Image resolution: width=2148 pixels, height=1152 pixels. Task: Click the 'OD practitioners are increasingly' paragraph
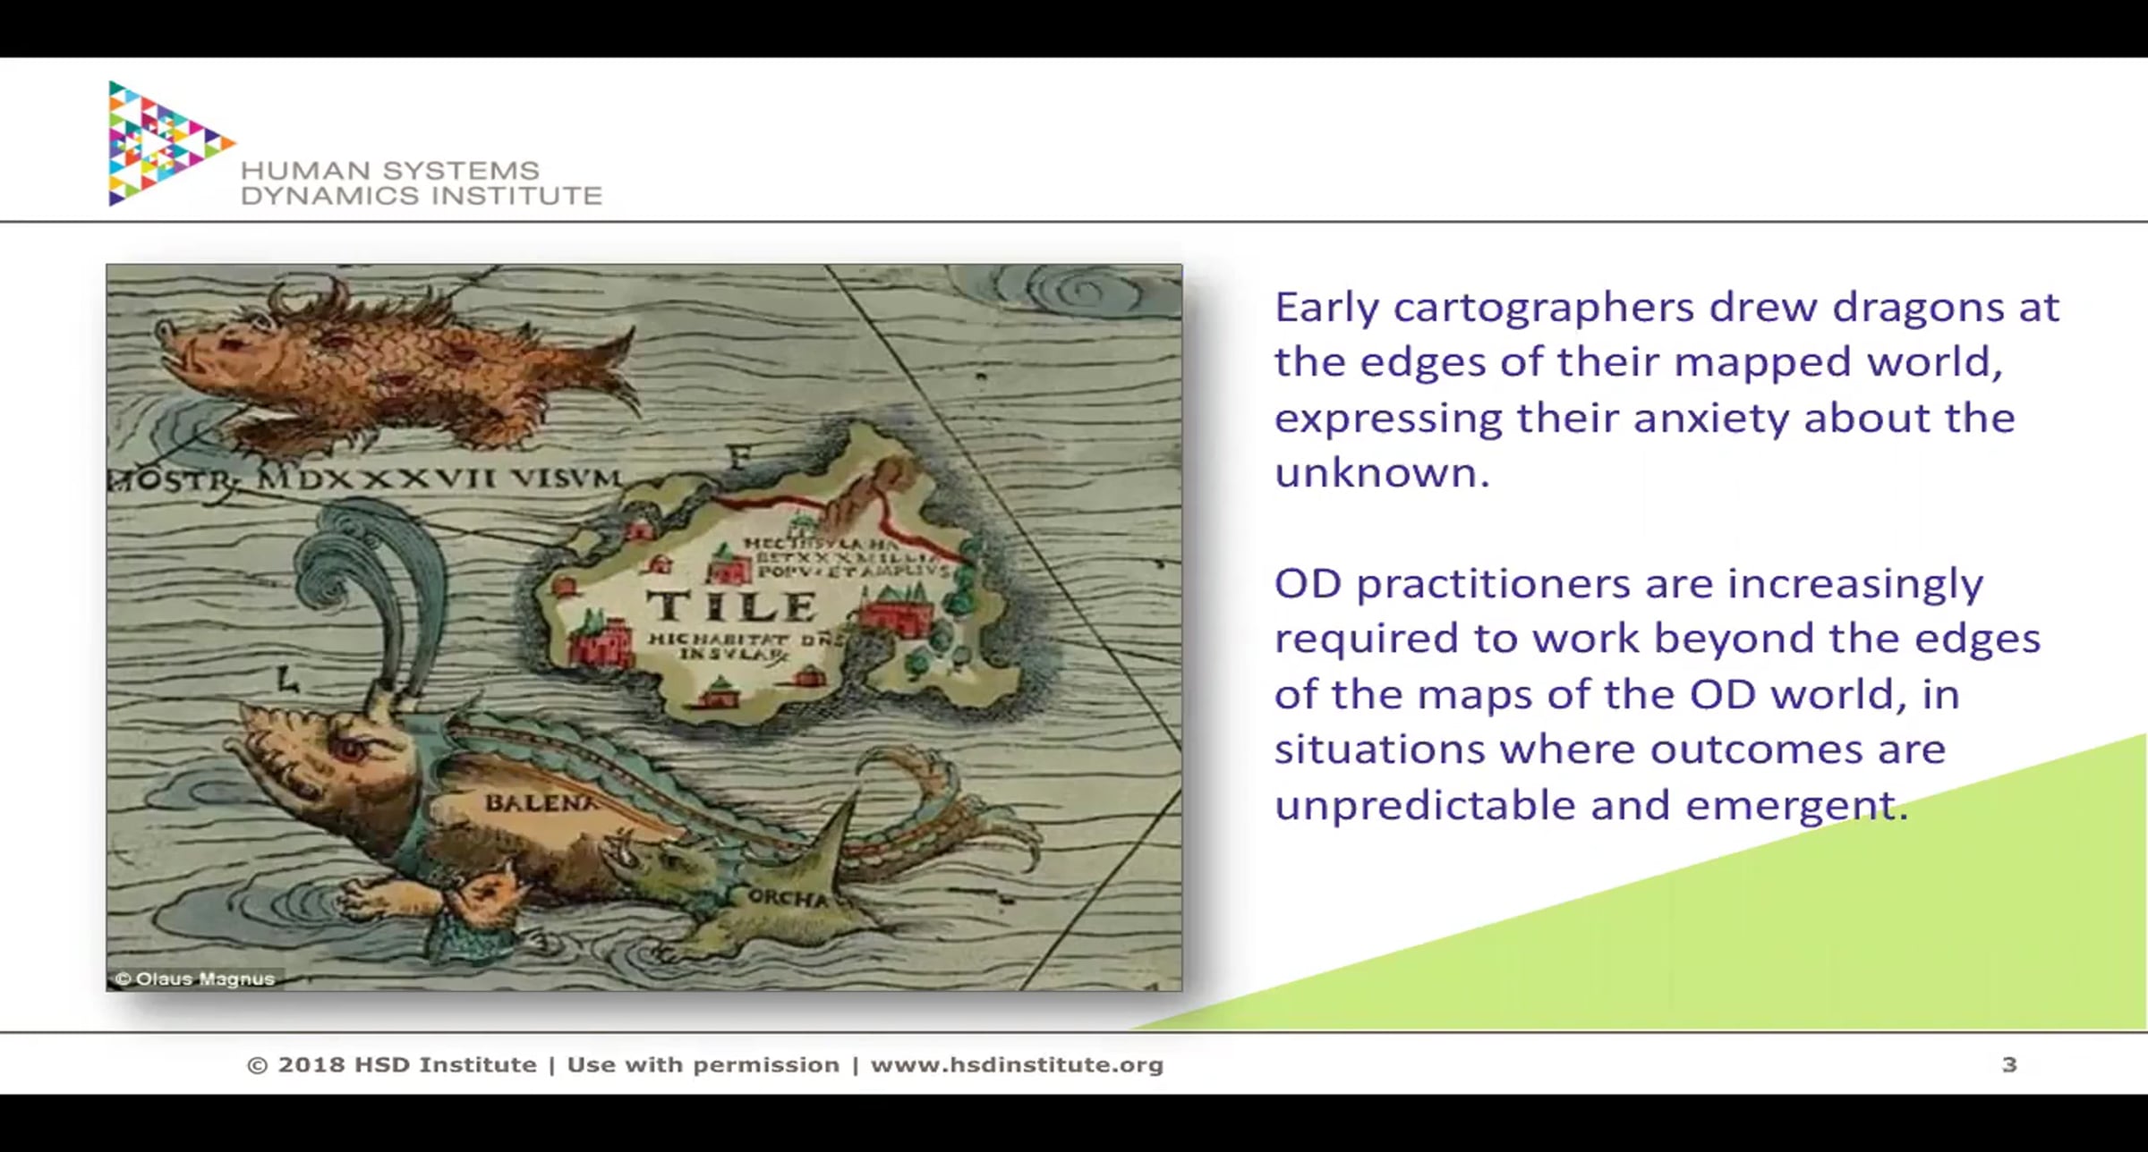[1657, 693]
